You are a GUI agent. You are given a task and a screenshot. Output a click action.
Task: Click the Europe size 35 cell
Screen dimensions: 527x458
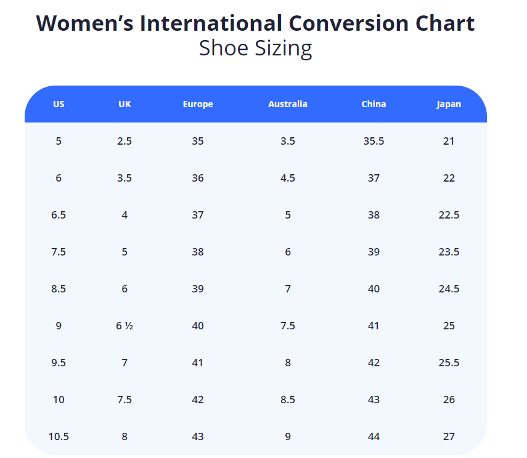point(198,141)
